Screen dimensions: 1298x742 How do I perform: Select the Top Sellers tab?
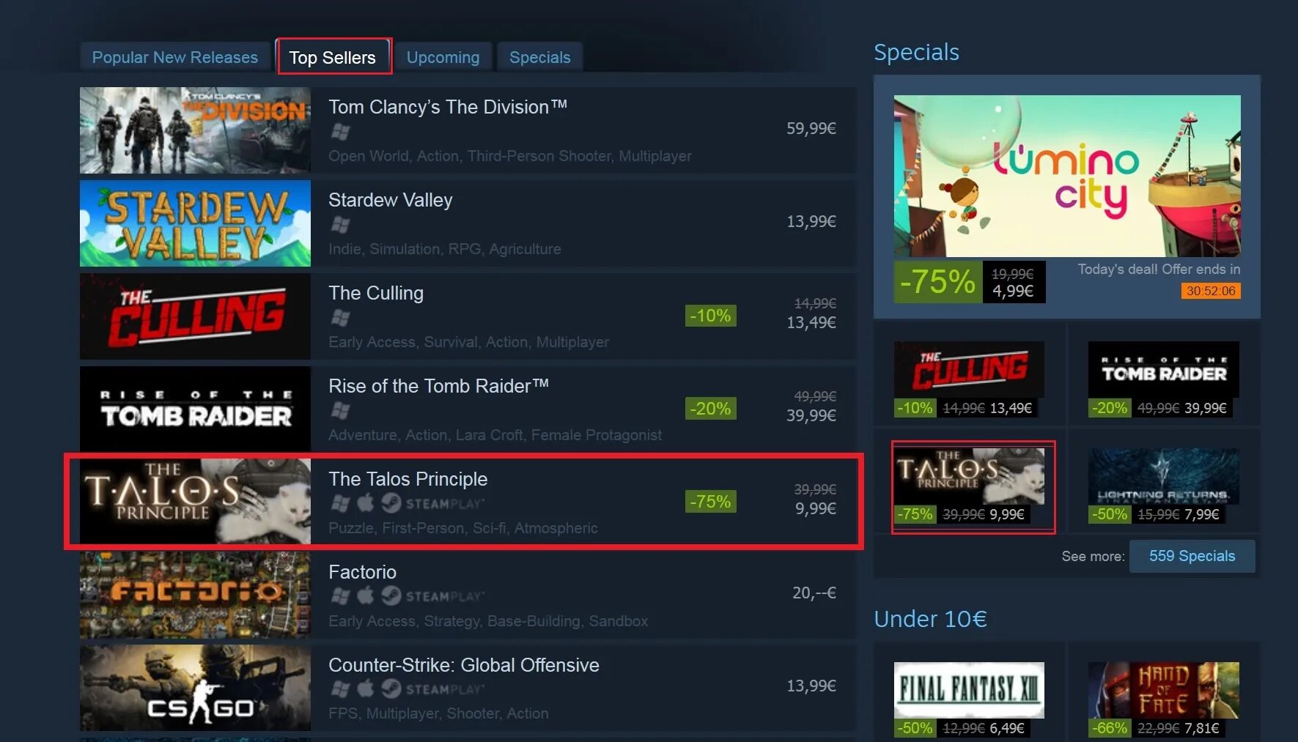[x=333, y=57]
